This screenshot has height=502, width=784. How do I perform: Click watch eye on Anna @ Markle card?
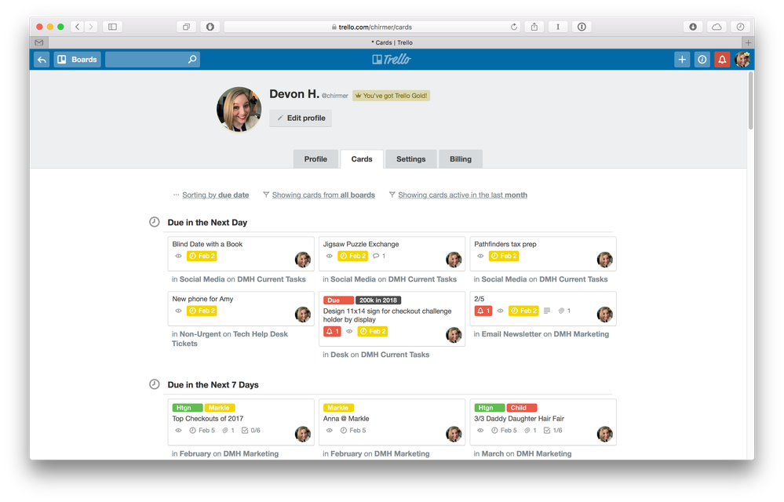pyautogui.click(x=330, y=431)
